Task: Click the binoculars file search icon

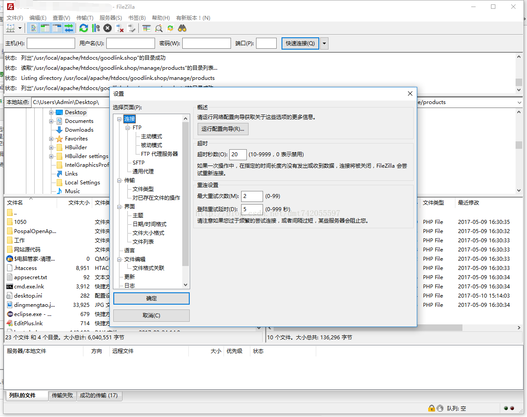Action: (x=182, y=28)
